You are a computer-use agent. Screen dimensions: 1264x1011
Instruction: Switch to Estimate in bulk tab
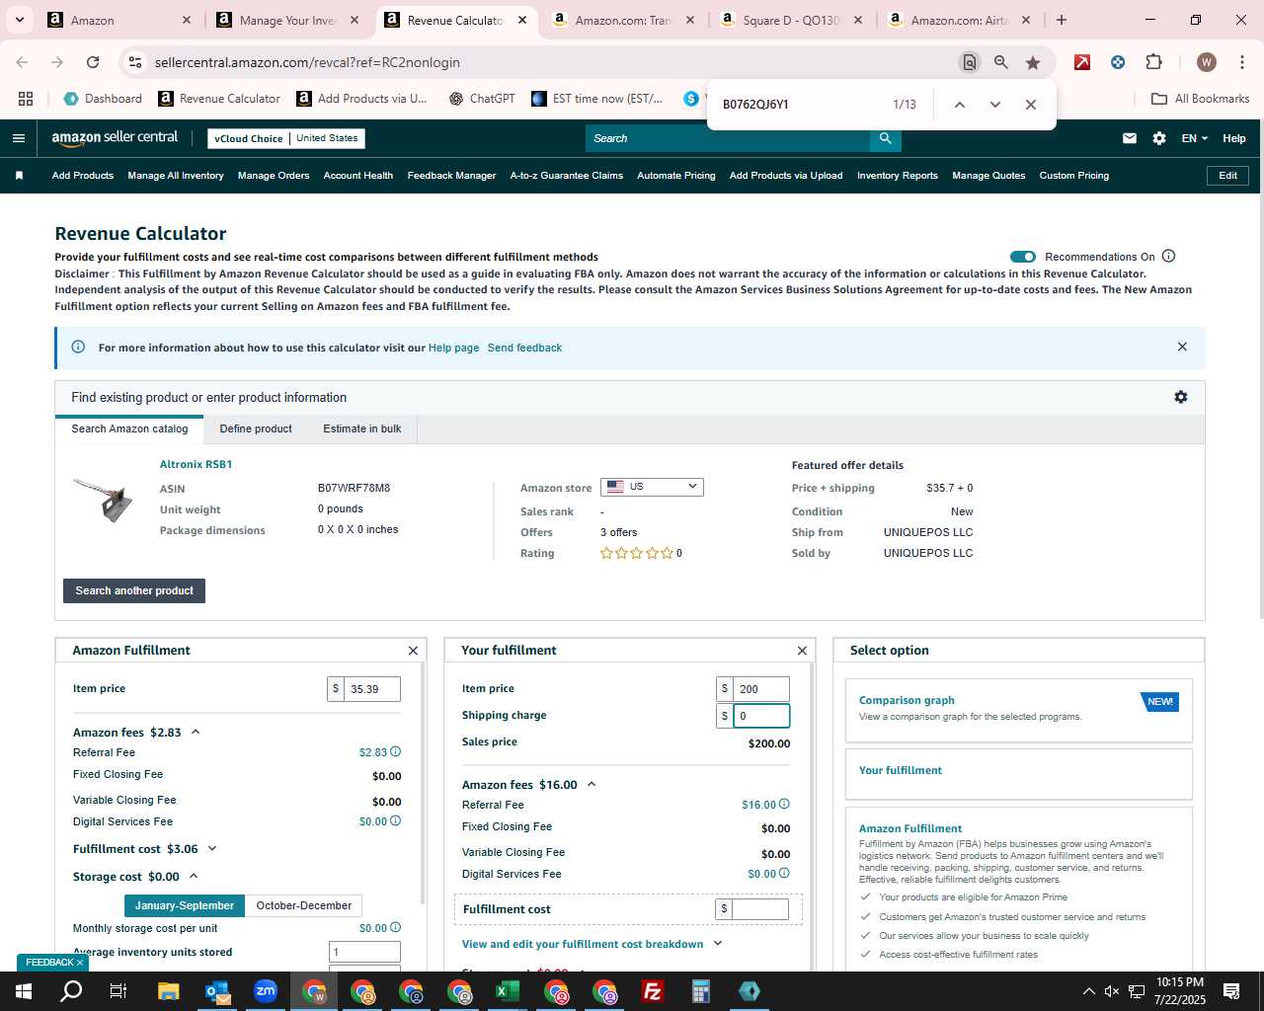362,428
